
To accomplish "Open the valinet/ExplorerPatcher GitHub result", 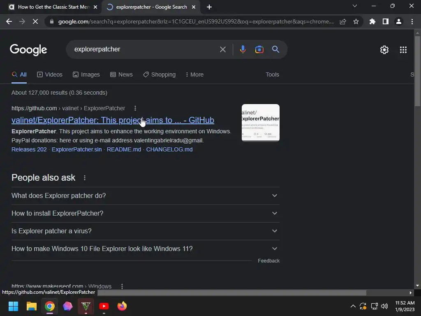I will [113, 120].
